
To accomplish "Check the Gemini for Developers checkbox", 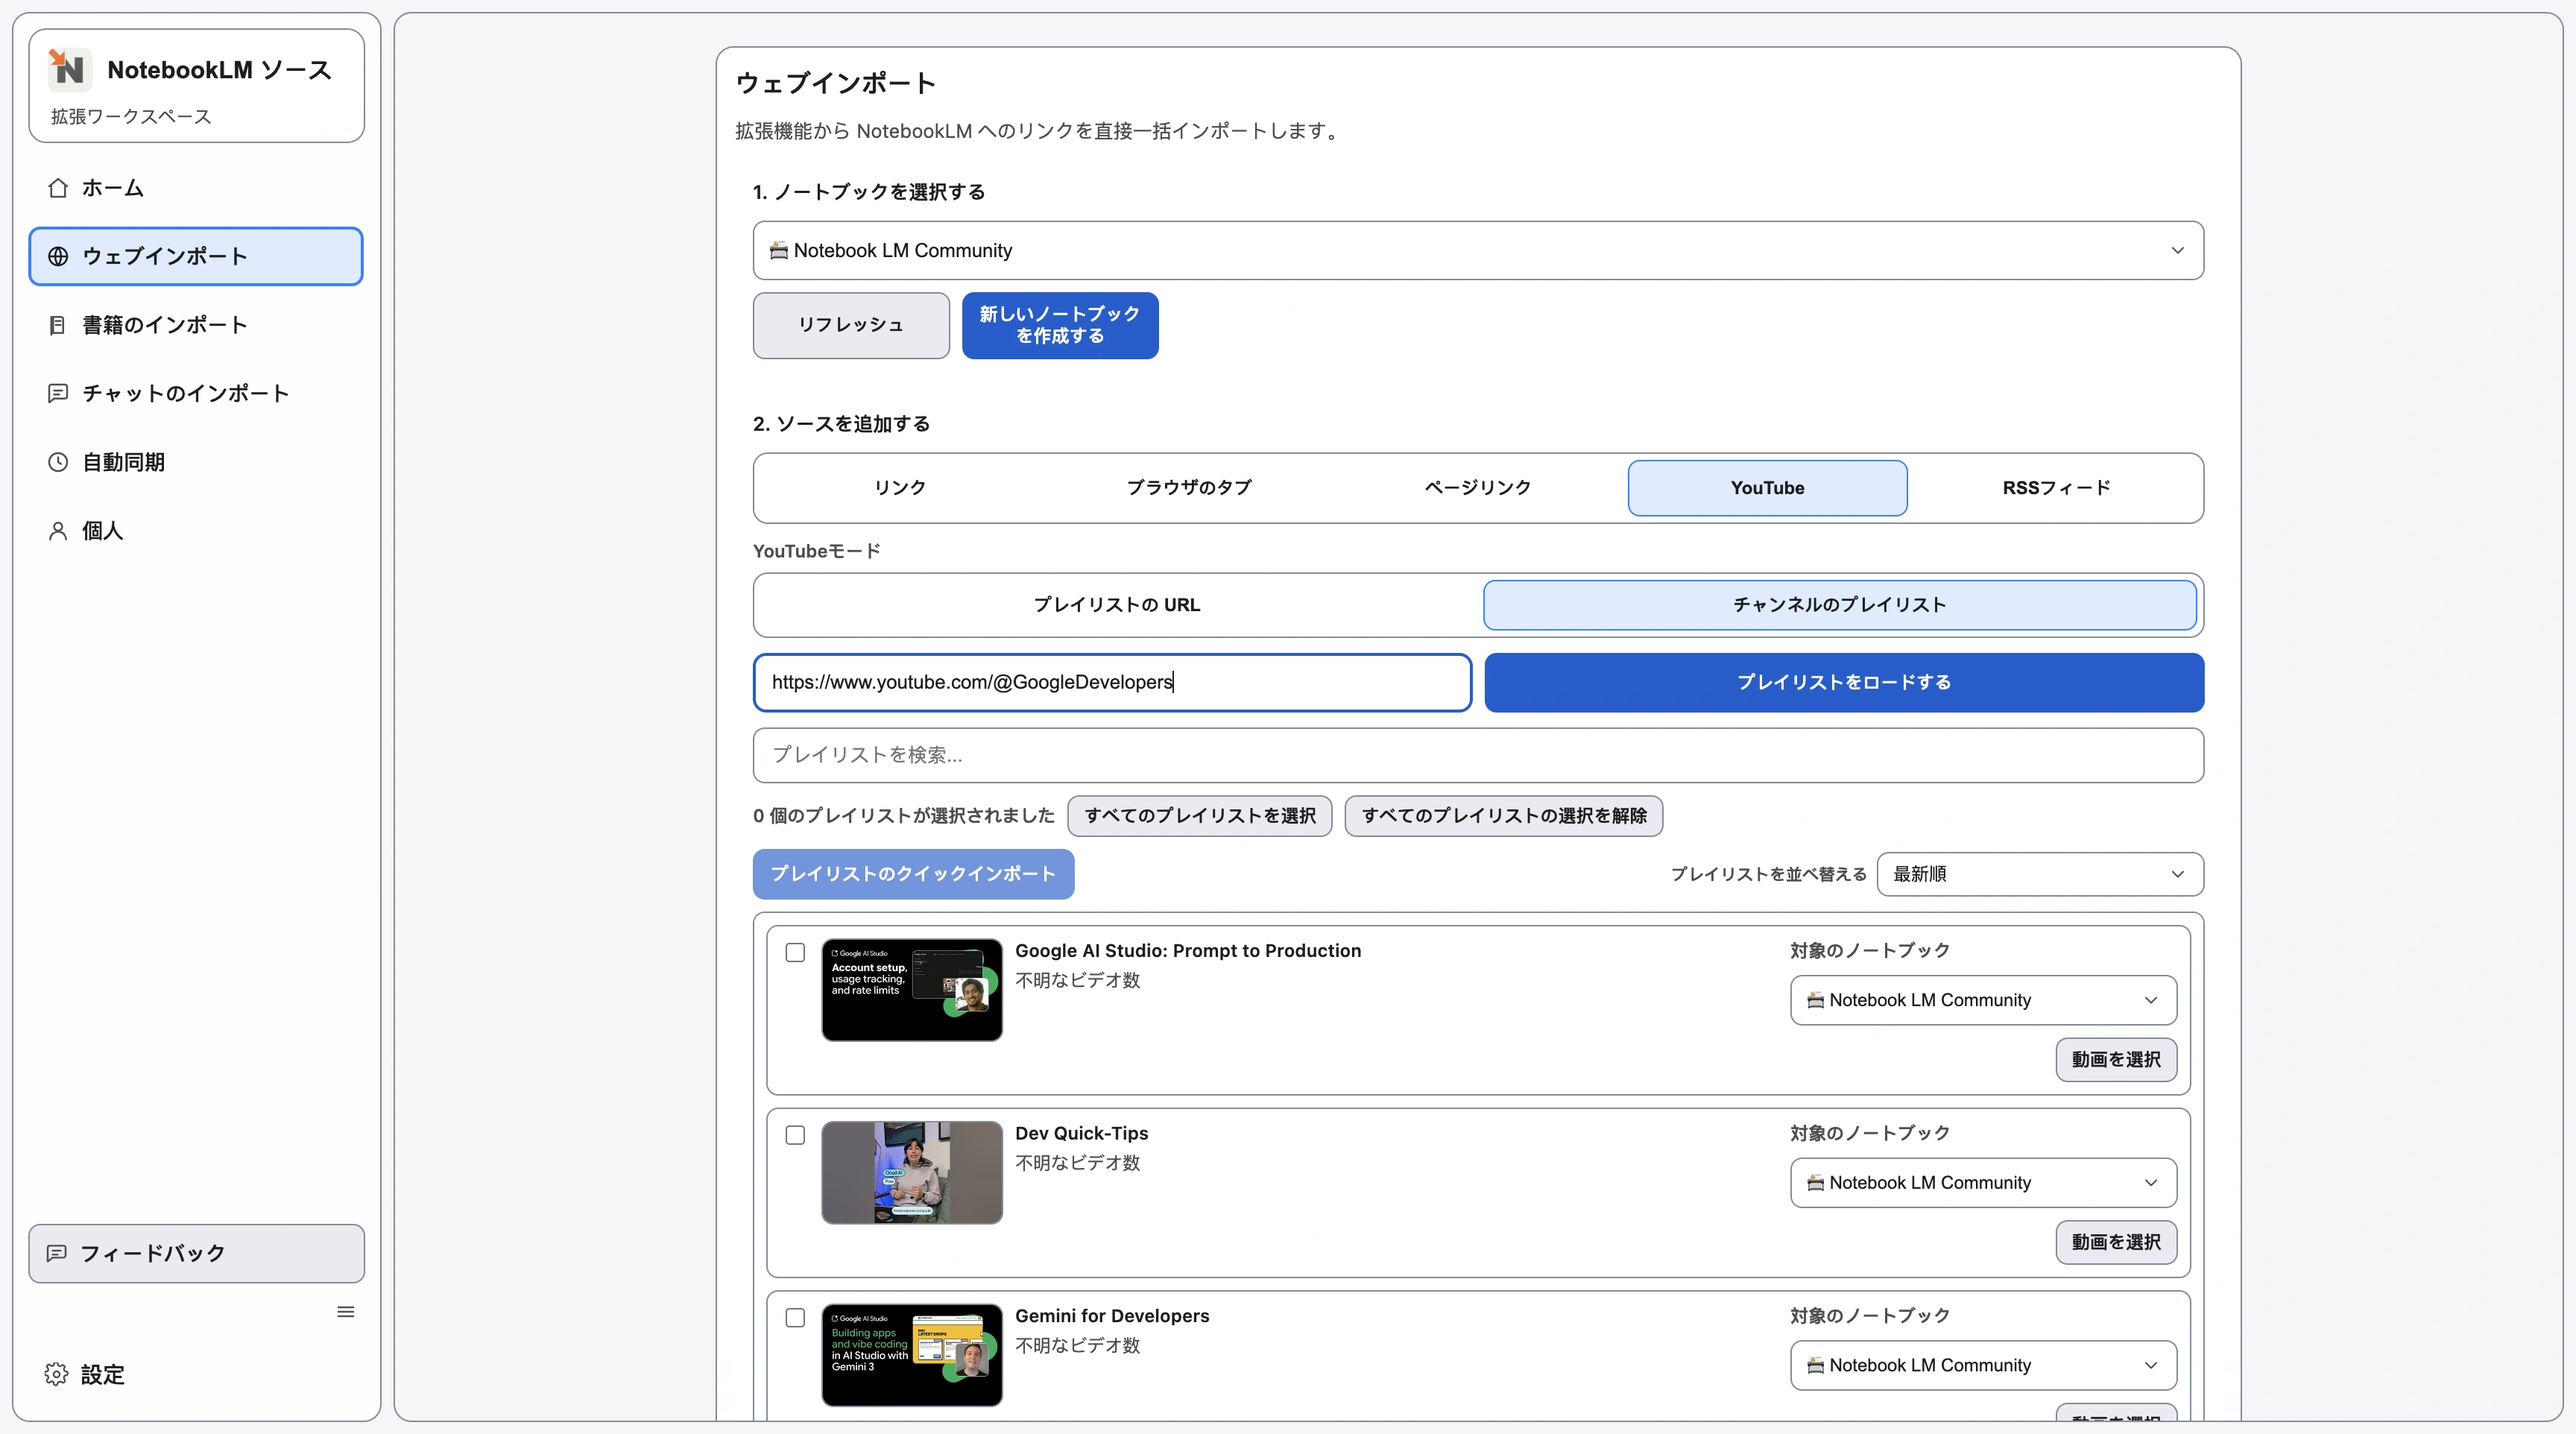I will [x=795, y=1318].
